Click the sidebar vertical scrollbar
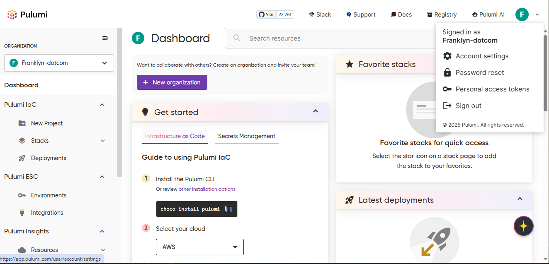 pos(119,103)
